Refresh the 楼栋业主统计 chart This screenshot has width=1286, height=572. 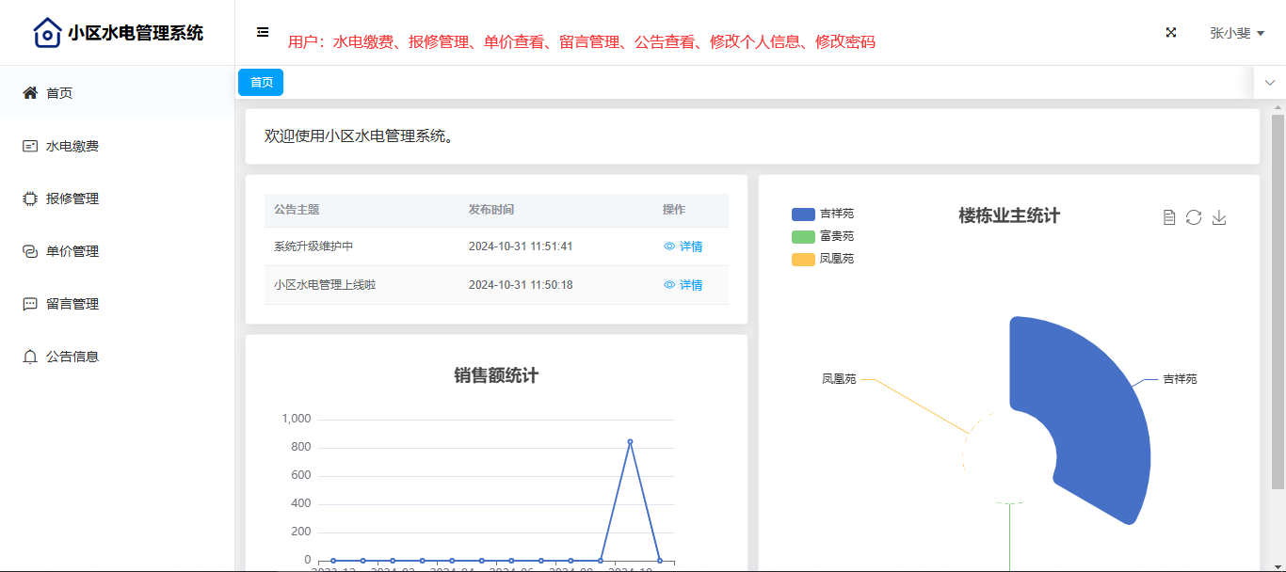1194,217
